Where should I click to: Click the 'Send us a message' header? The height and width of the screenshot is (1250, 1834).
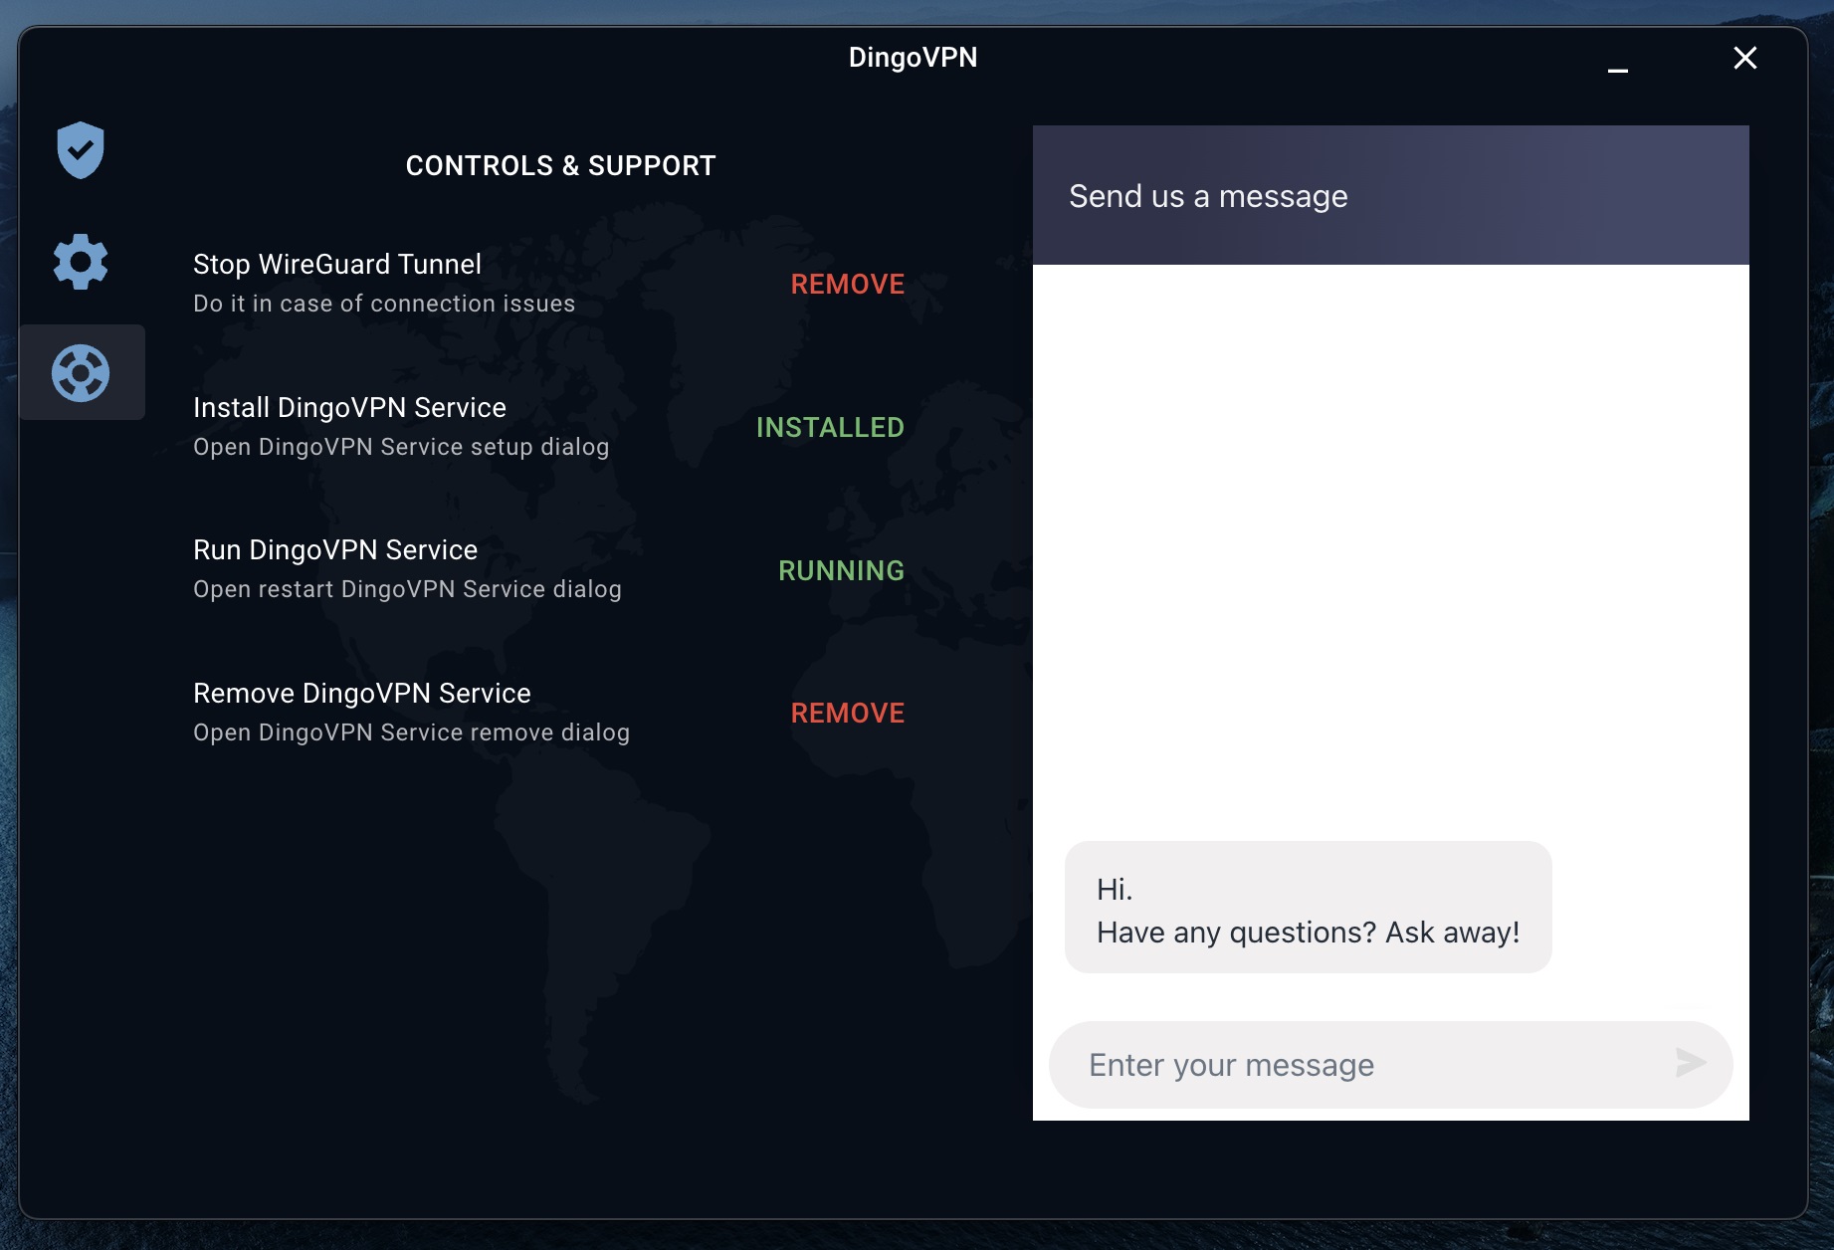click(1208, 196)
